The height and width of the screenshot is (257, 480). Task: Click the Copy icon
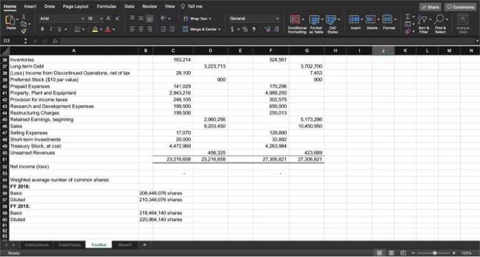[x=24, y=24]
